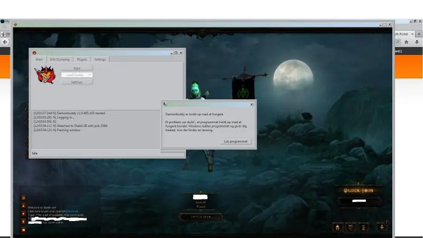This screenshot has height=238, width=423.
Task: Open the notification arrow icon in bottom-right corner
Action: [x=382, y=227]
